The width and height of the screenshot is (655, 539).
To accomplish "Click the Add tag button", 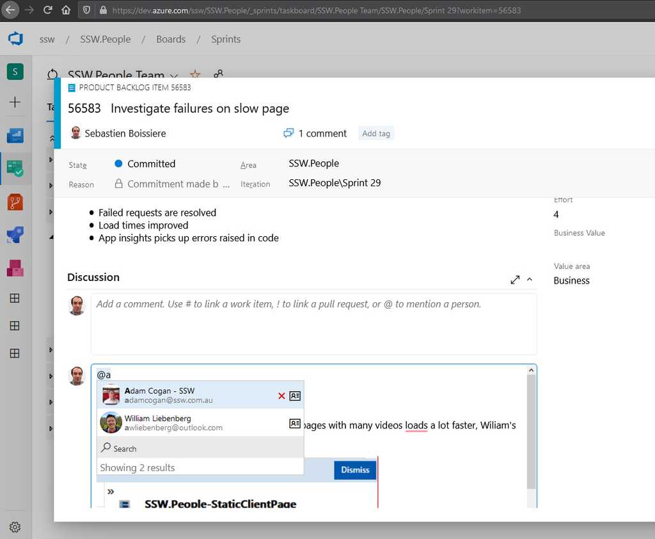I will click(x=376, y=134).
